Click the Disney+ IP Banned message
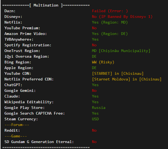The width and height of the screenshot is (168, 149). [122, 17]
